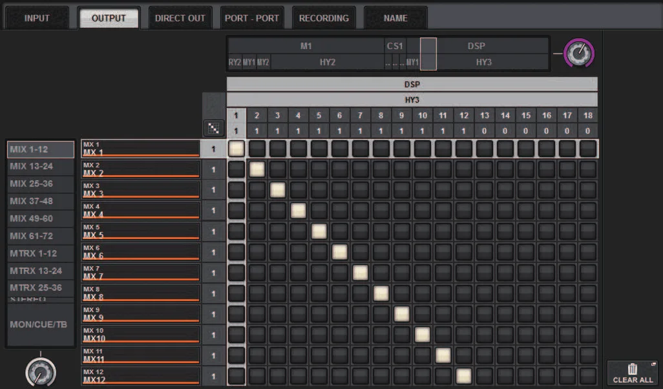Screen dimensions: 663x389
Task: Click the HY3 slot header bar
Action: pyautogui.click(x=412, y=100)
